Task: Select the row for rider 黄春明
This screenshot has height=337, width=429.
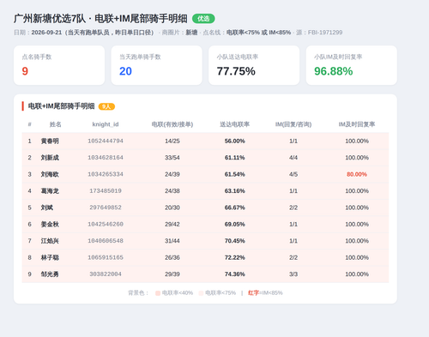Action: 205,141
